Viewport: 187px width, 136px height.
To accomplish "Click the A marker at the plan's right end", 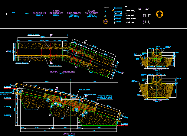I will pos(122,73).
